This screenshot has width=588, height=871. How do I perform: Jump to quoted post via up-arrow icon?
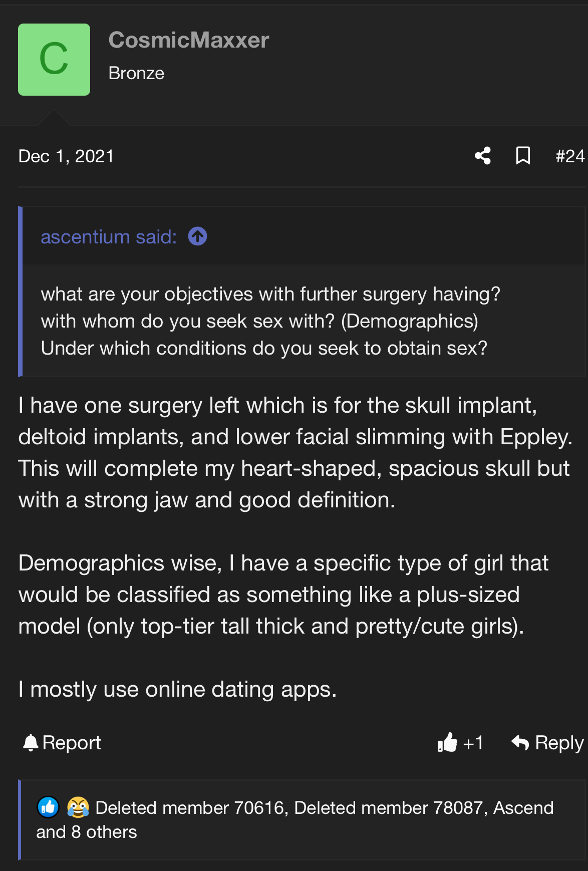click(x=197, y=236)
